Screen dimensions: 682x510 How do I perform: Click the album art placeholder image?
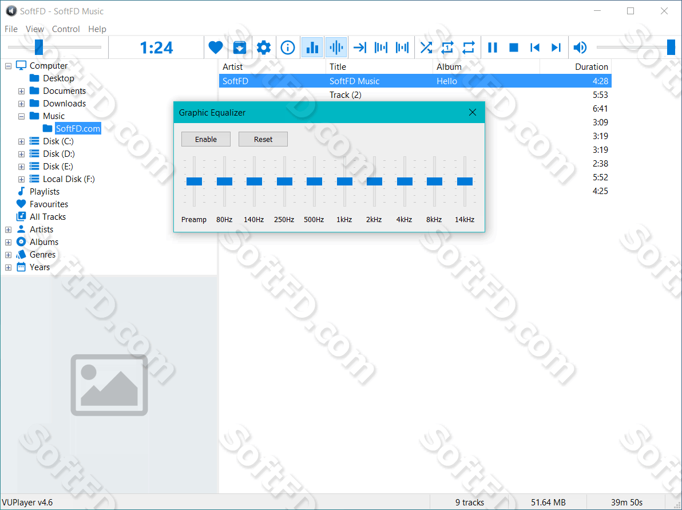109,385
